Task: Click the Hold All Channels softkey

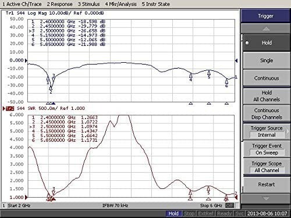Action: 267,96
